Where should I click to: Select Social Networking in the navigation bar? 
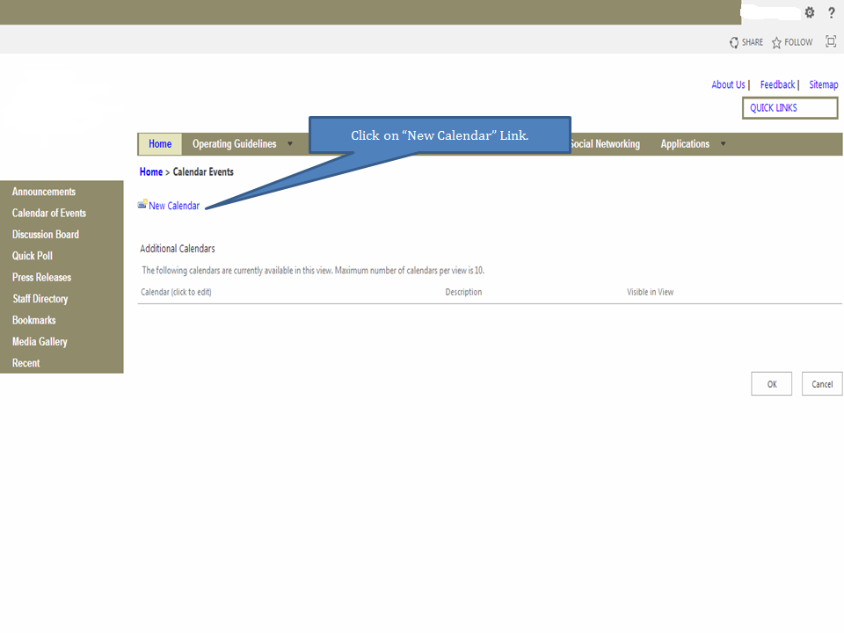click(606, 143)
